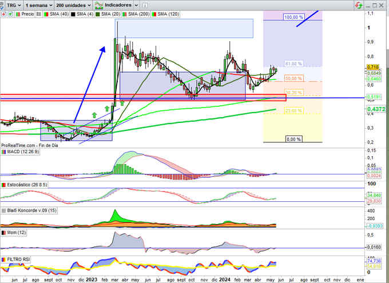Screen dimensions: 389x283
Task: Close the chart window
Action: coord(382,6)
